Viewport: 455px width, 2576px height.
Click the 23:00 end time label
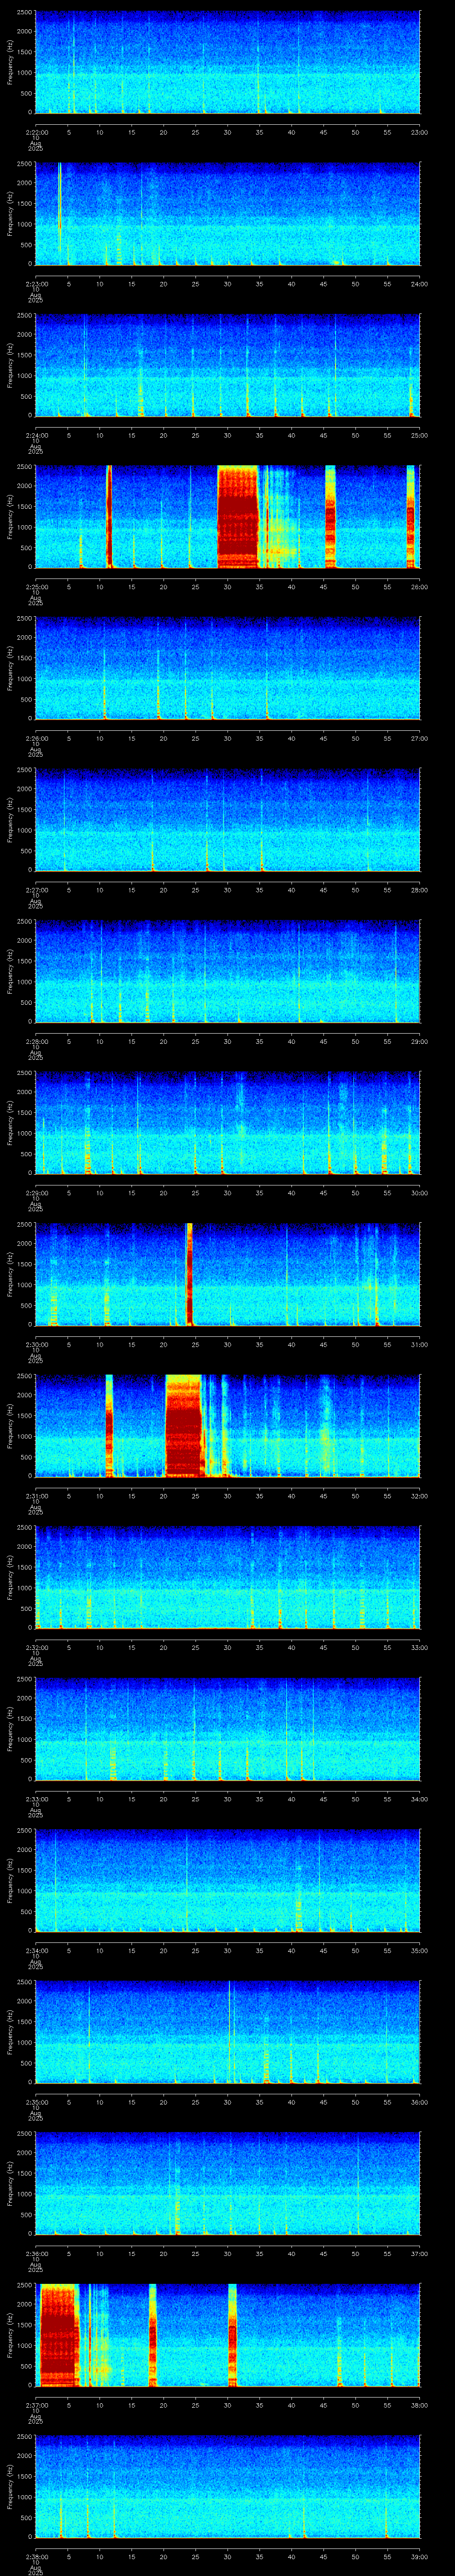click(x=419, y=132)
